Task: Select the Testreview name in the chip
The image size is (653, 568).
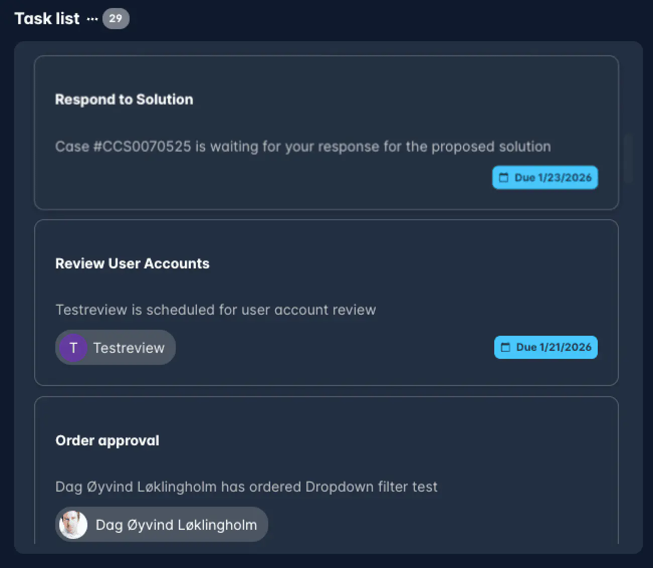Action: click(129, 348)
